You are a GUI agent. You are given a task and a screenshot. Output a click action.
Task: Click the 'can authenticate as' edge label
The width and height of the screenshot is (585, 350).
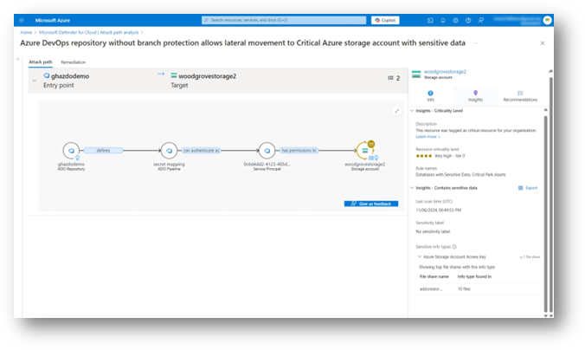tap(201, 151)
